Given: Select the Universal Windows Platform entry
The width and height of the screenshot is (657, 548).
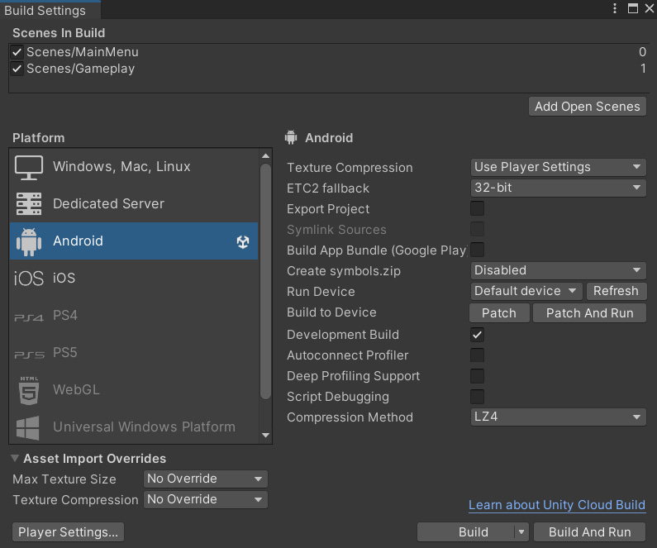Looking at the screenshot, I should [134, 427].
